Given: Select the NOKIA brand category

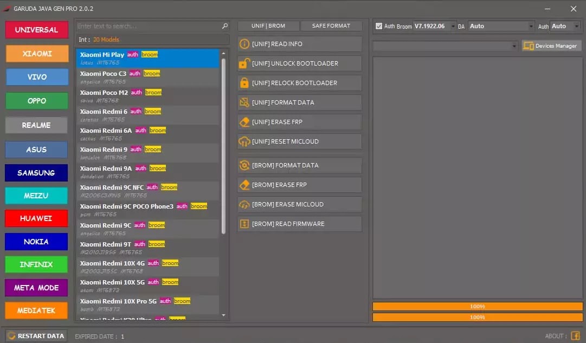Looking at the screenshot, I should coord(36,242).
